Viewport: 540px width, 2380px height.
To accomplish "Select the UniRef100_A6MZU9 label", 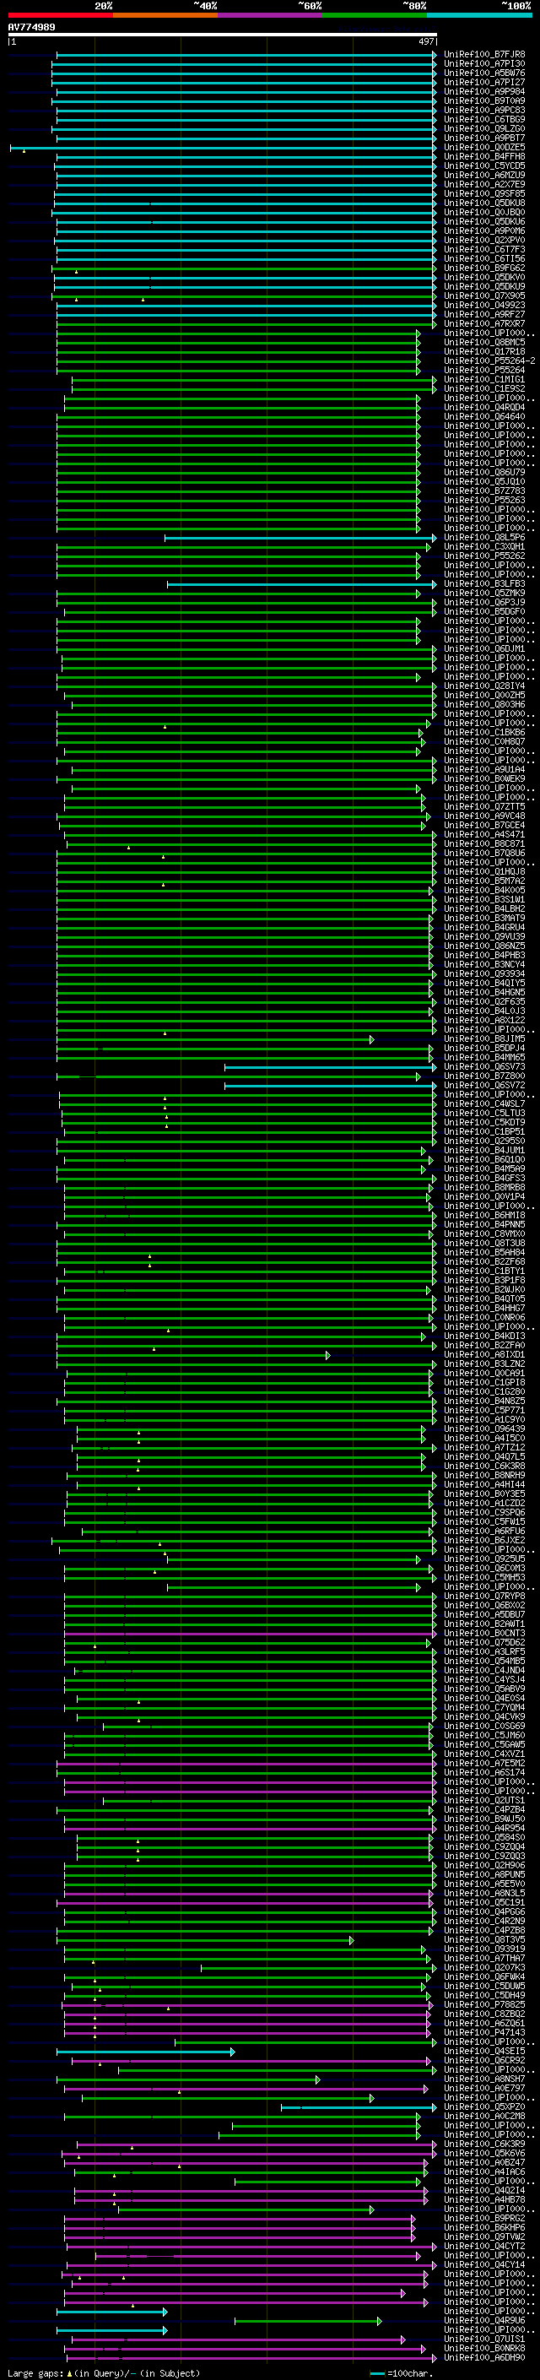I will tap(483, 175).
